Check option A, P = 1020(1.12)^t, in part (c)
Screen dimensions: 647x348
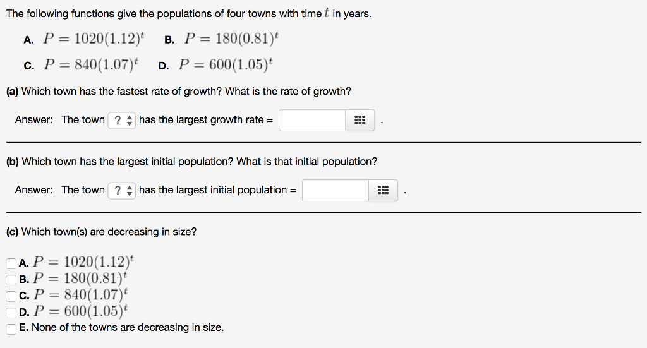point(11,263)
